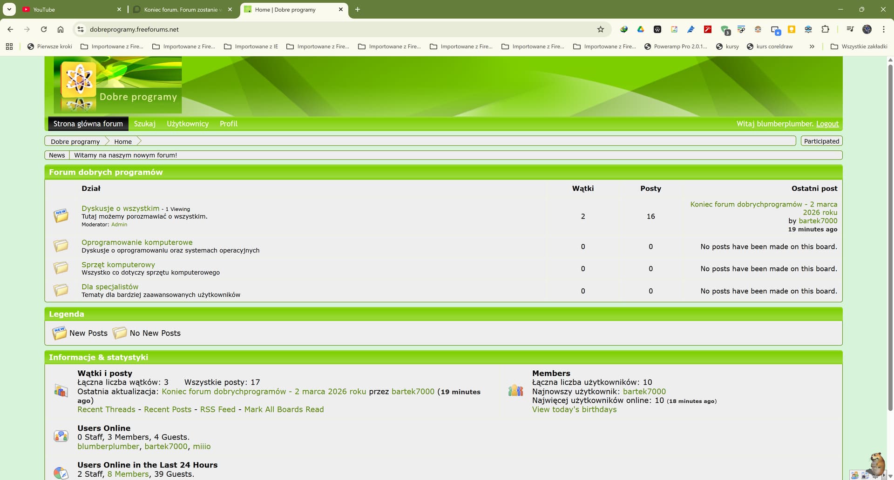This screenshot has width=894, height=480.
Task: Open the Oprogramowanie komputerowe board
Action: (x=137, y=242)
